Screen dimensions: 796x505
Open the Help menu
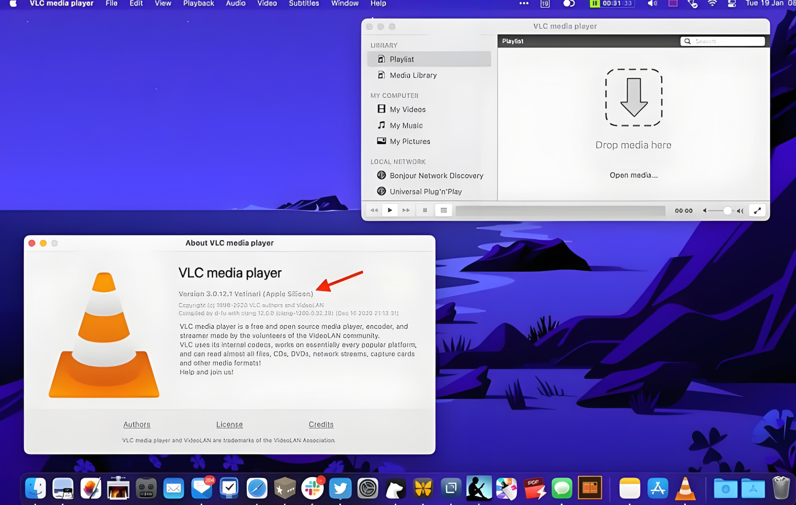[x=378, y=3]
